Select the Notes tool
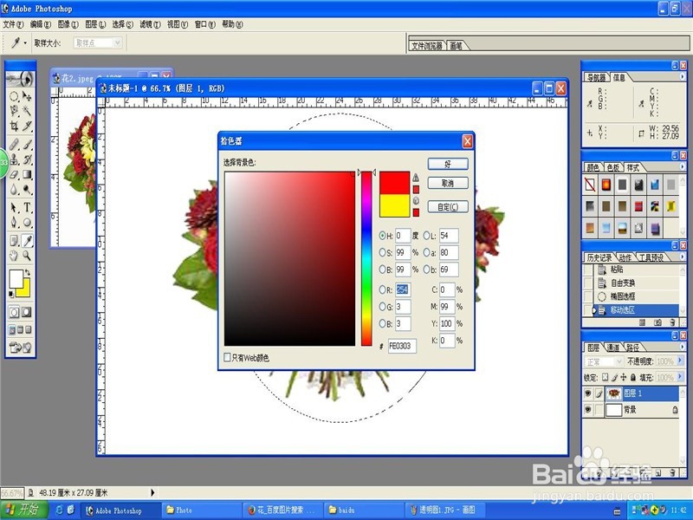The width and height of the screenshot is (693, 520). 14,241
